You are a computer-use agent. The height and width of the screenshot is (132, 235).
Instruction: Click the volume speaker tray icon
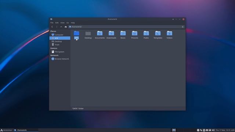213,130
